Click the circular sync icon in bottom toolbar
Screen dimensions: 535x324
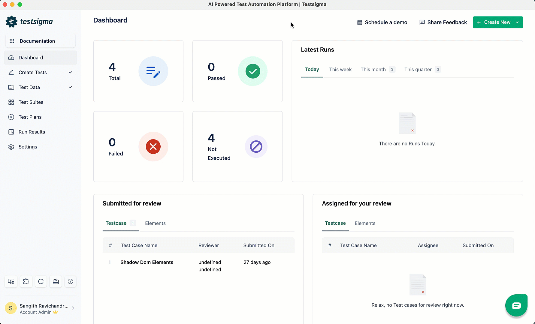coord(41,281)
